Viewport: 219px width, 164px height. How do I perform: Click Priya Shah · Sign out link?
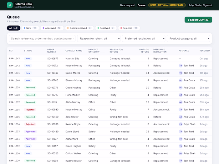pyautogui.click(x=200, y=5)
